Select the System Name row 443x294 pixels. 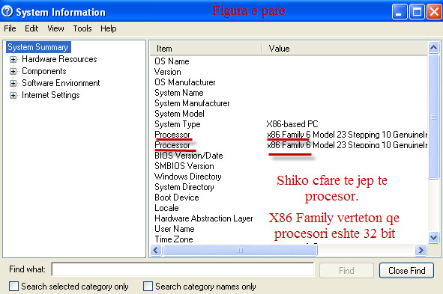click(x=289, y=93)
